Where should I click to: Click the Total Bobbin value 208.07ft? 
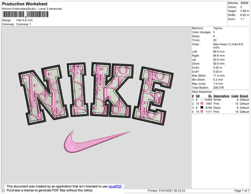(x=218, y=88)
